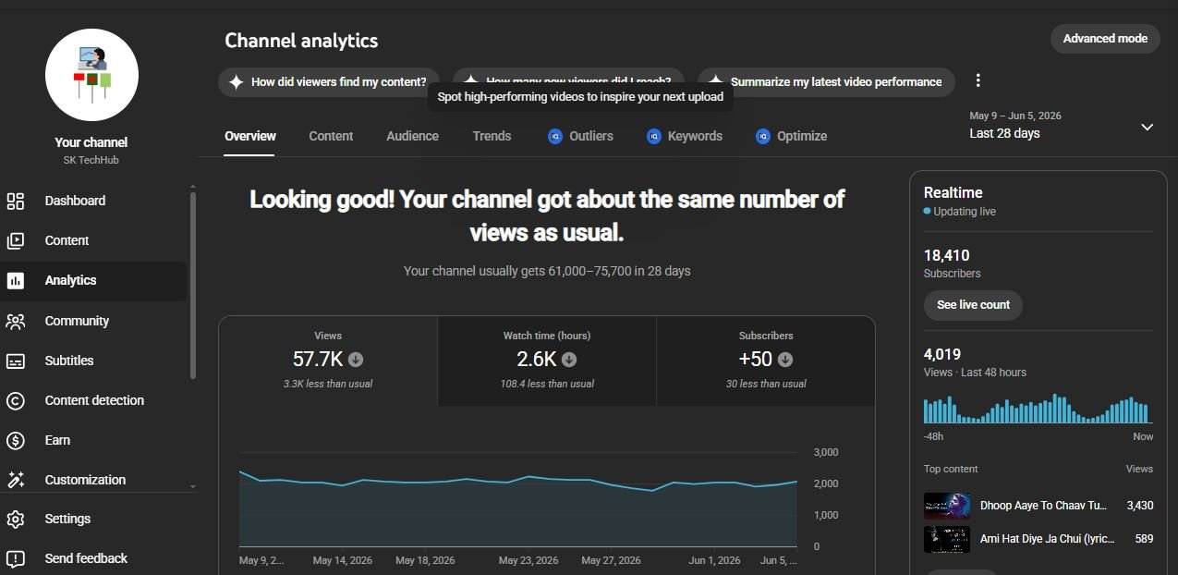
Task: Open the Trends tab
Action: point(492,136)
